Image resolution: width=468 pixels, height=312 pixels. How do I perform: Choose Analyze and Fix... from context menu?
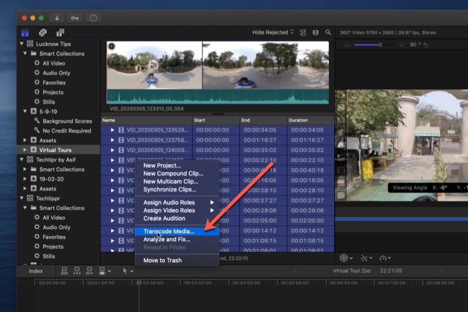tap(177, 240)
